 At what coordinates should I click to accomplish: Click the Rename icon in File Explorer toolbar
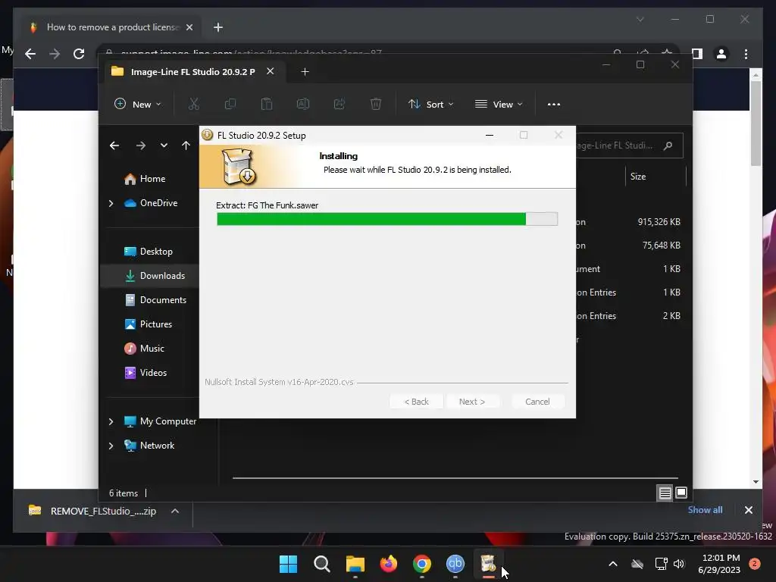303,104
